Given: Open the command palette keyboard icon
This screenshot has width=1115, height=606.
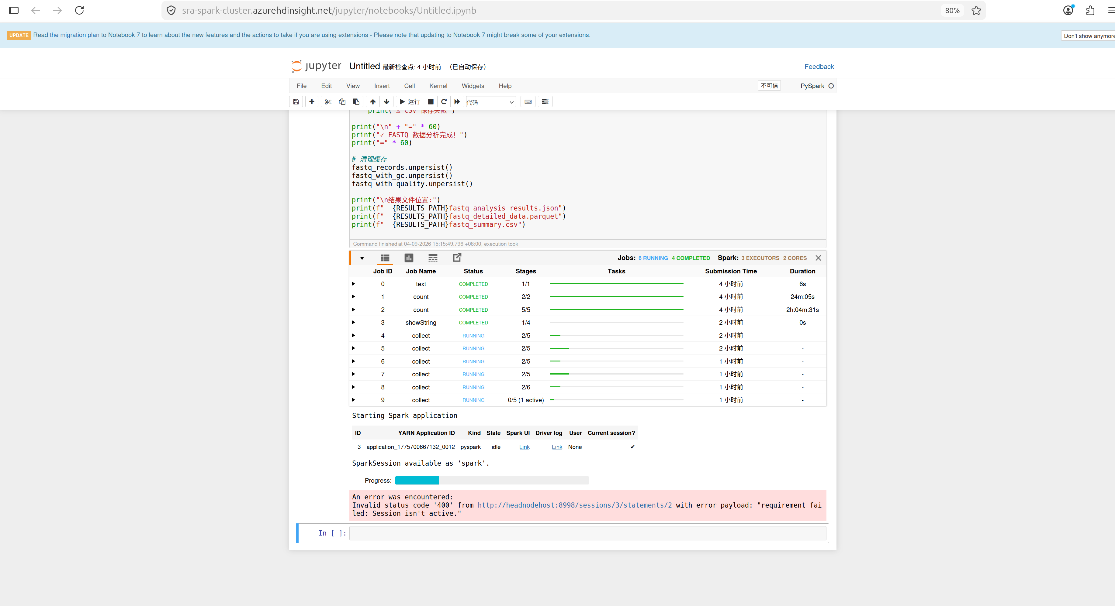Looking at the screenshot, I should coord(528,102).
